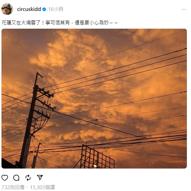This screenshot has height=191, width=191.
Task: Open the three-dot more options menu
Action: pyautogui.click(x=184, y=9)
